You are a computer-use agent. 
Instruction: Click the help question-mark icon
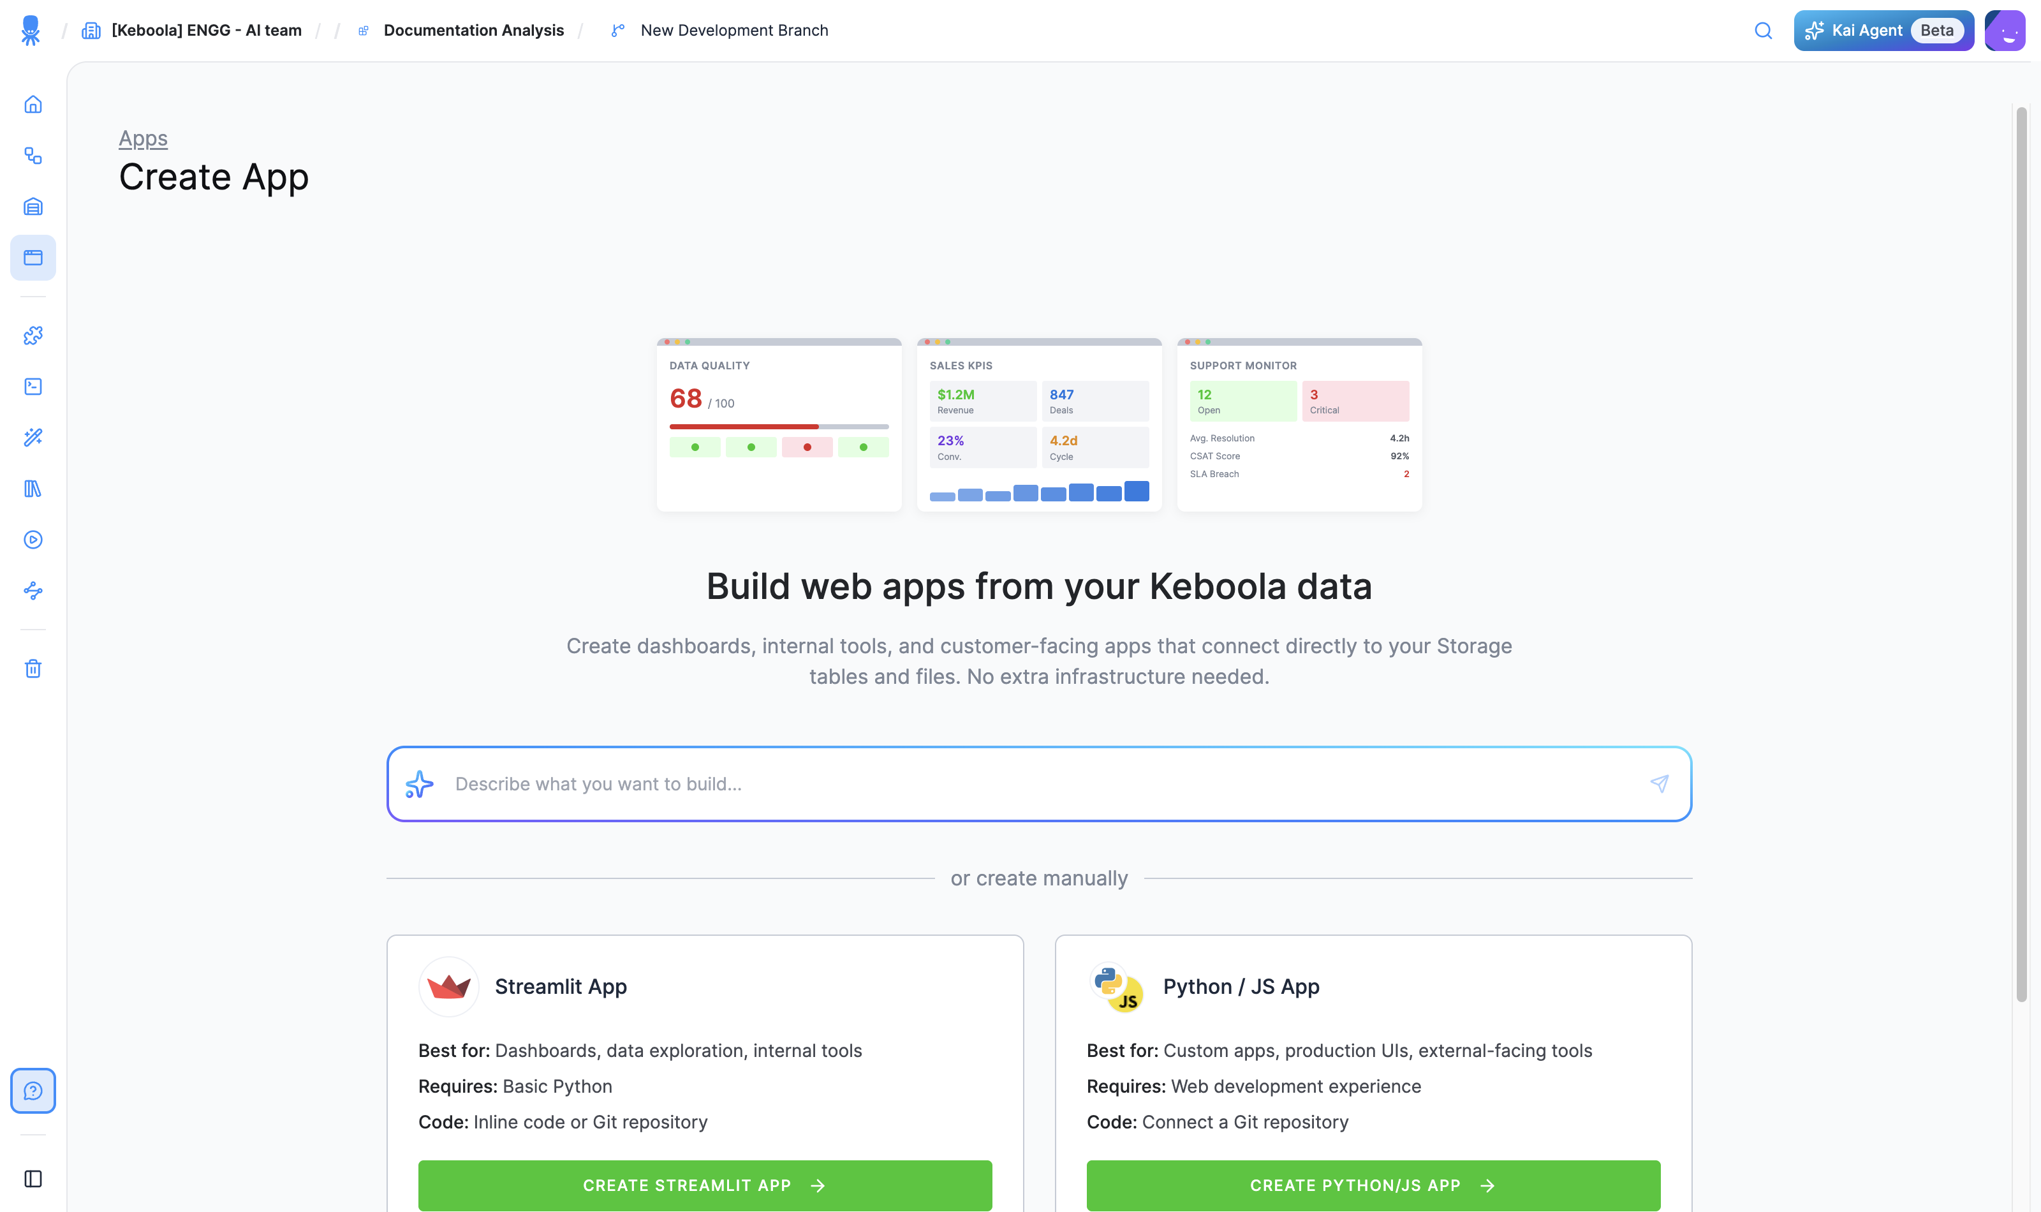[33, 1091]
